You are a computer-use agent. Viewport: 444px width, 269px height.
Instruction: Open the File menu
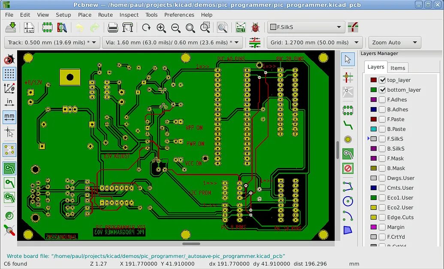pyautogui.click(x=9, y=15)
